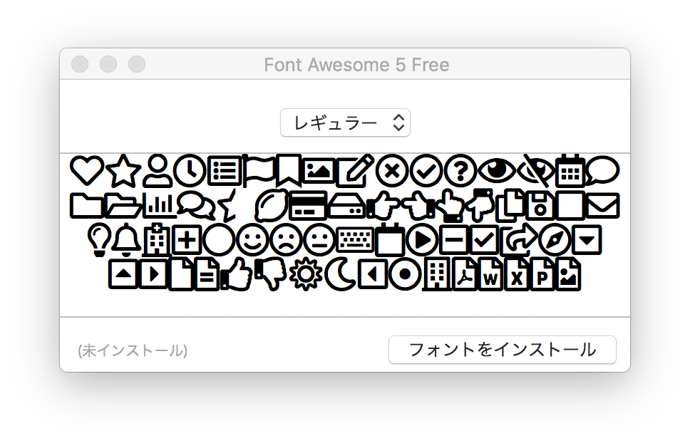Image resolution: width=690 pixels, height=443 pixels.
Task: Click the crescent moon glyph
Action: [x=340, y=275]
